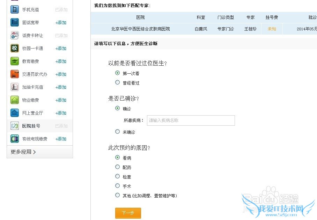Add 加油卡充值 with its +添加 link
This screenshot has height=220, width=317.
(61, 87)
